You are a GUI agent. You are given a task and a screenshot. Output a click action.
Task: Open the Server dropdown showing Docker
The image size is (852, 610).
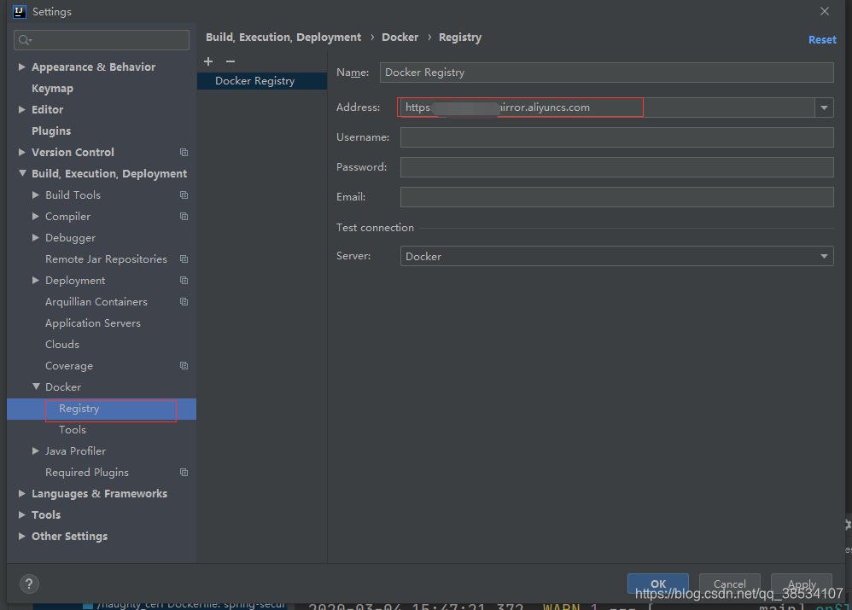click(x=823, y=256)
